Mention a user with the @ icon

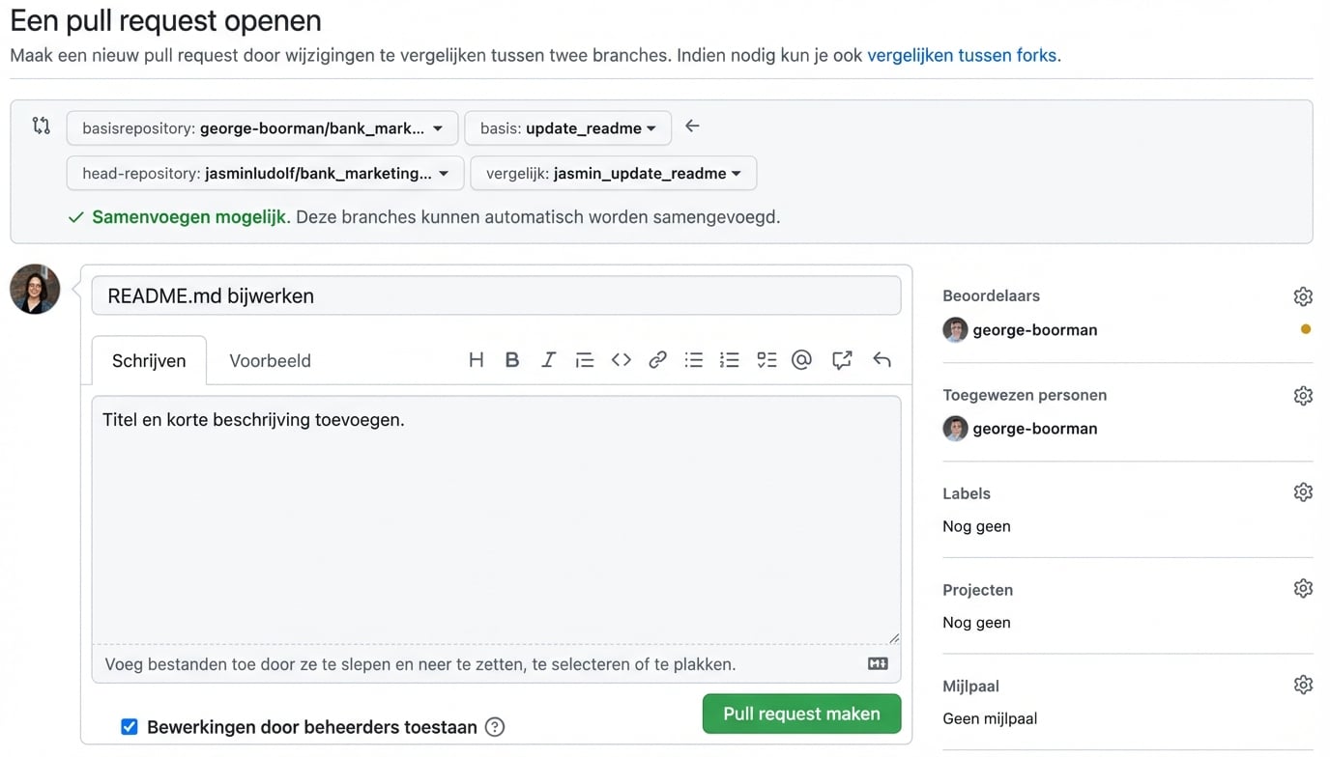801,359
